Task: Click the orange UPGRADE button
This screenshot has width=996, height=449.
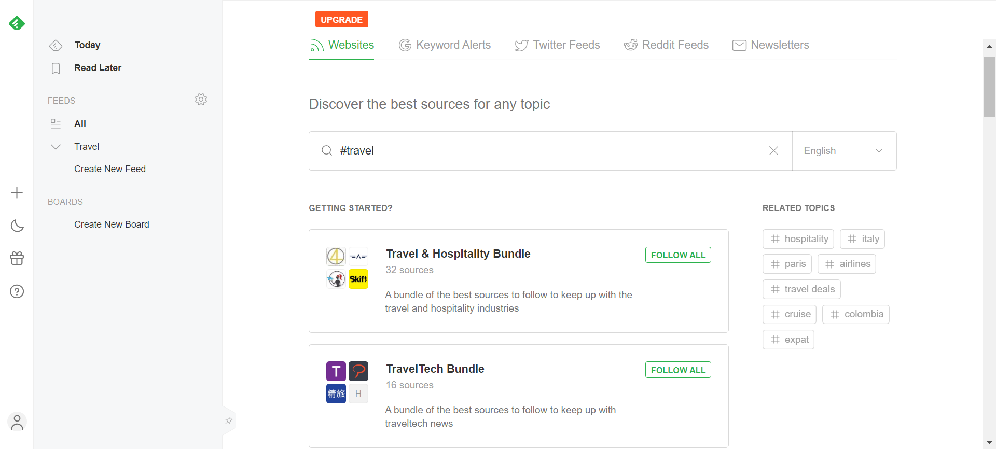Action: [341, 19]
